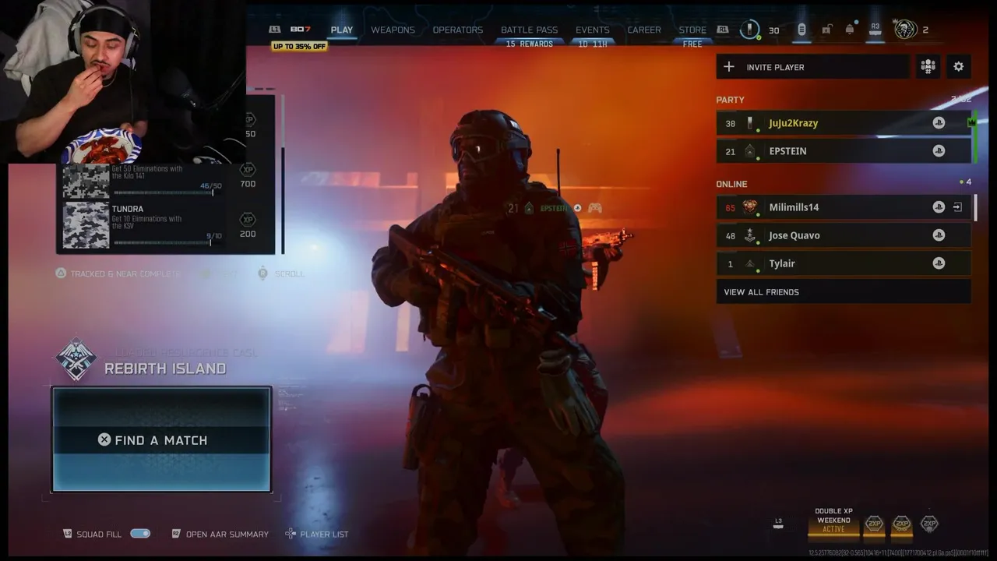Click Invite Player button
Image resolution: width=997 pixels, height=561 pixels.
tap(812, 67)
